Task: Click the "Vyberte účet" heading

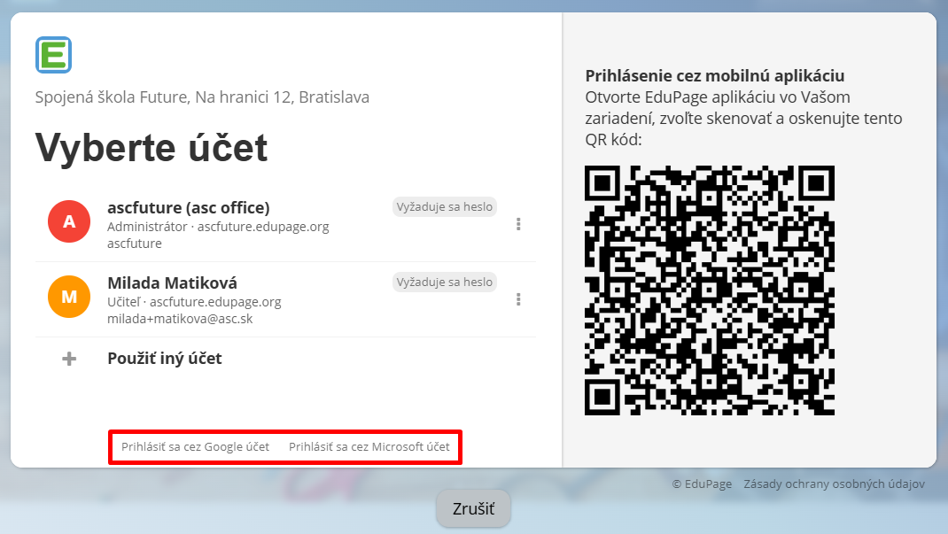Action: pyautogui.click(x=151, y=148)
